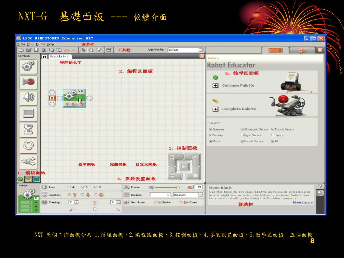
Task: Expand the Common Palette section
Action: click(215, 86)
